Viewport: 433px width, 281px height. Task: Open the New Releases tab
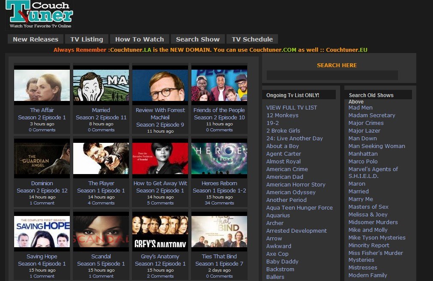pyautogui.click(x=36, y=39)
